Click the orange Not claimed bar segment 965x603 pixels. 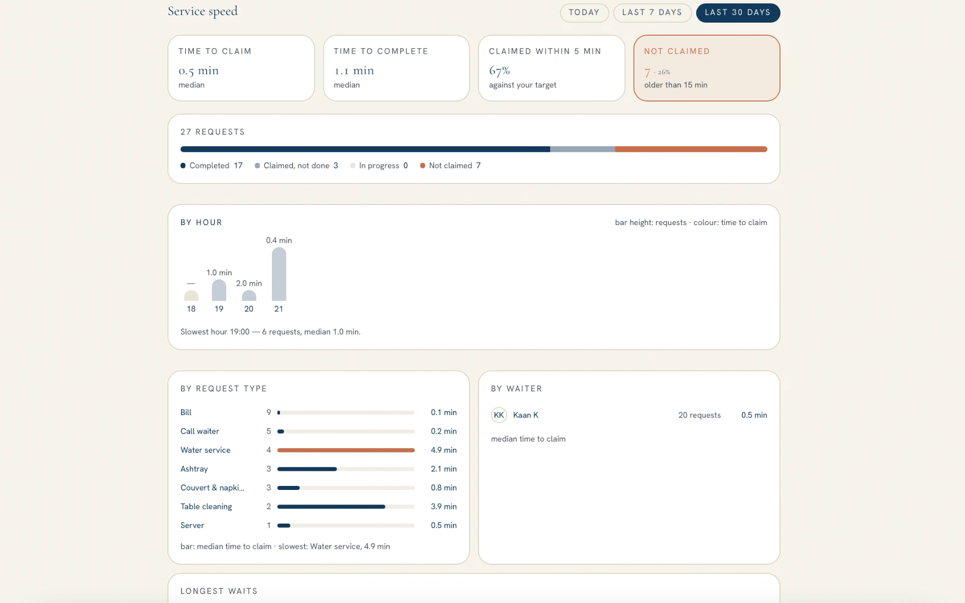[x=691, y=149]
